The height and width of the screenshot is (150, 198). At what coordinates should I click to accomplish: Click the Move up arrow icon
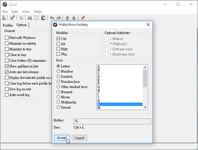pos(67,18)
